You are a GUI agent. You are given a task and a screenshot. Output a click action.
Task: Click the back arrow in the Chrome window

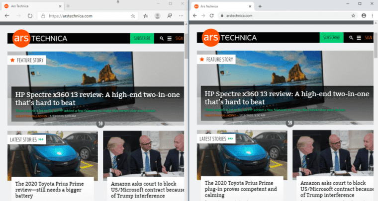pos(195,15)
